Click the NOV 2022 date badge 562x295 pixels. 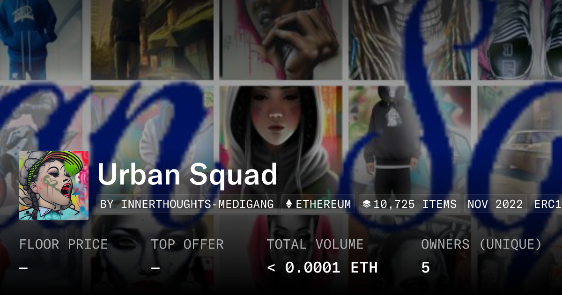[x=495, y=204]
